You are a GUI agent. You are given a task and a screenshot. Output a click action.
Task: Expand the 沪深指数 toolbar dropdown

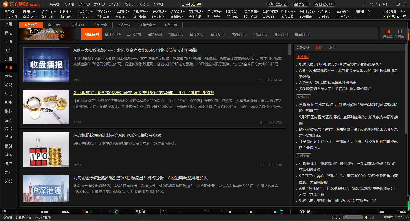[x=104, y=12]
